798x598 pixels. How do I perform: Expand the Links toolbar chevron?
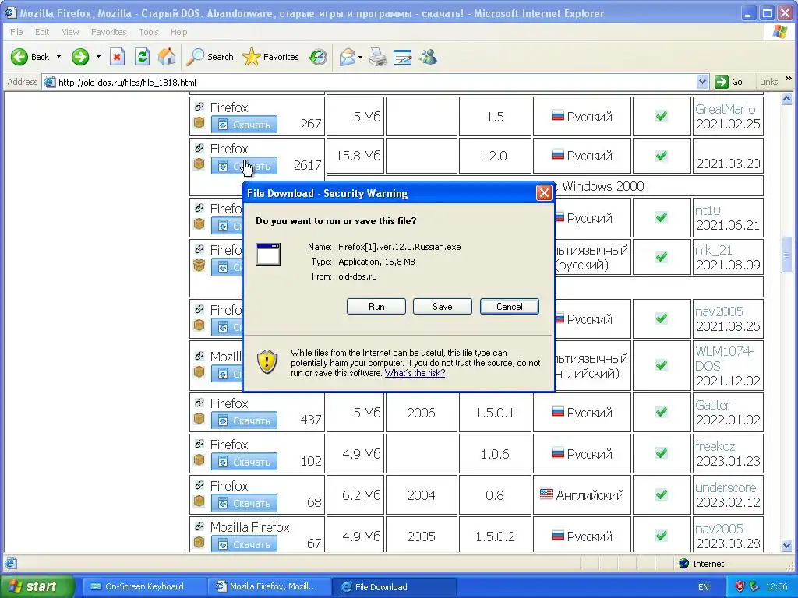coord(789,79)
